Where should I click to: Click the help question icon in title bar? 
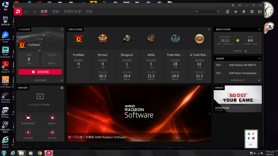[x=240, y=5]
